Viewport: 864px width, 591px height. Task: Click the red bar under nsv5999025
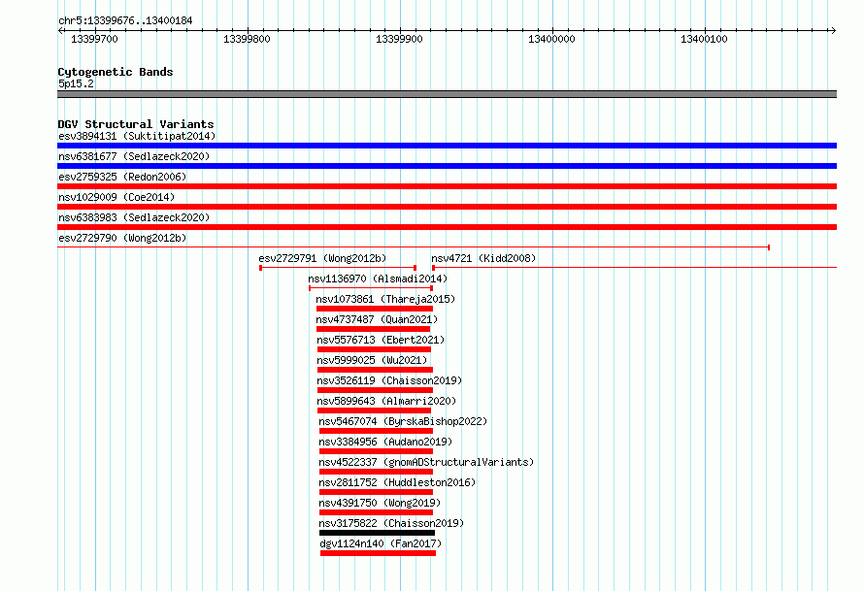376,370
